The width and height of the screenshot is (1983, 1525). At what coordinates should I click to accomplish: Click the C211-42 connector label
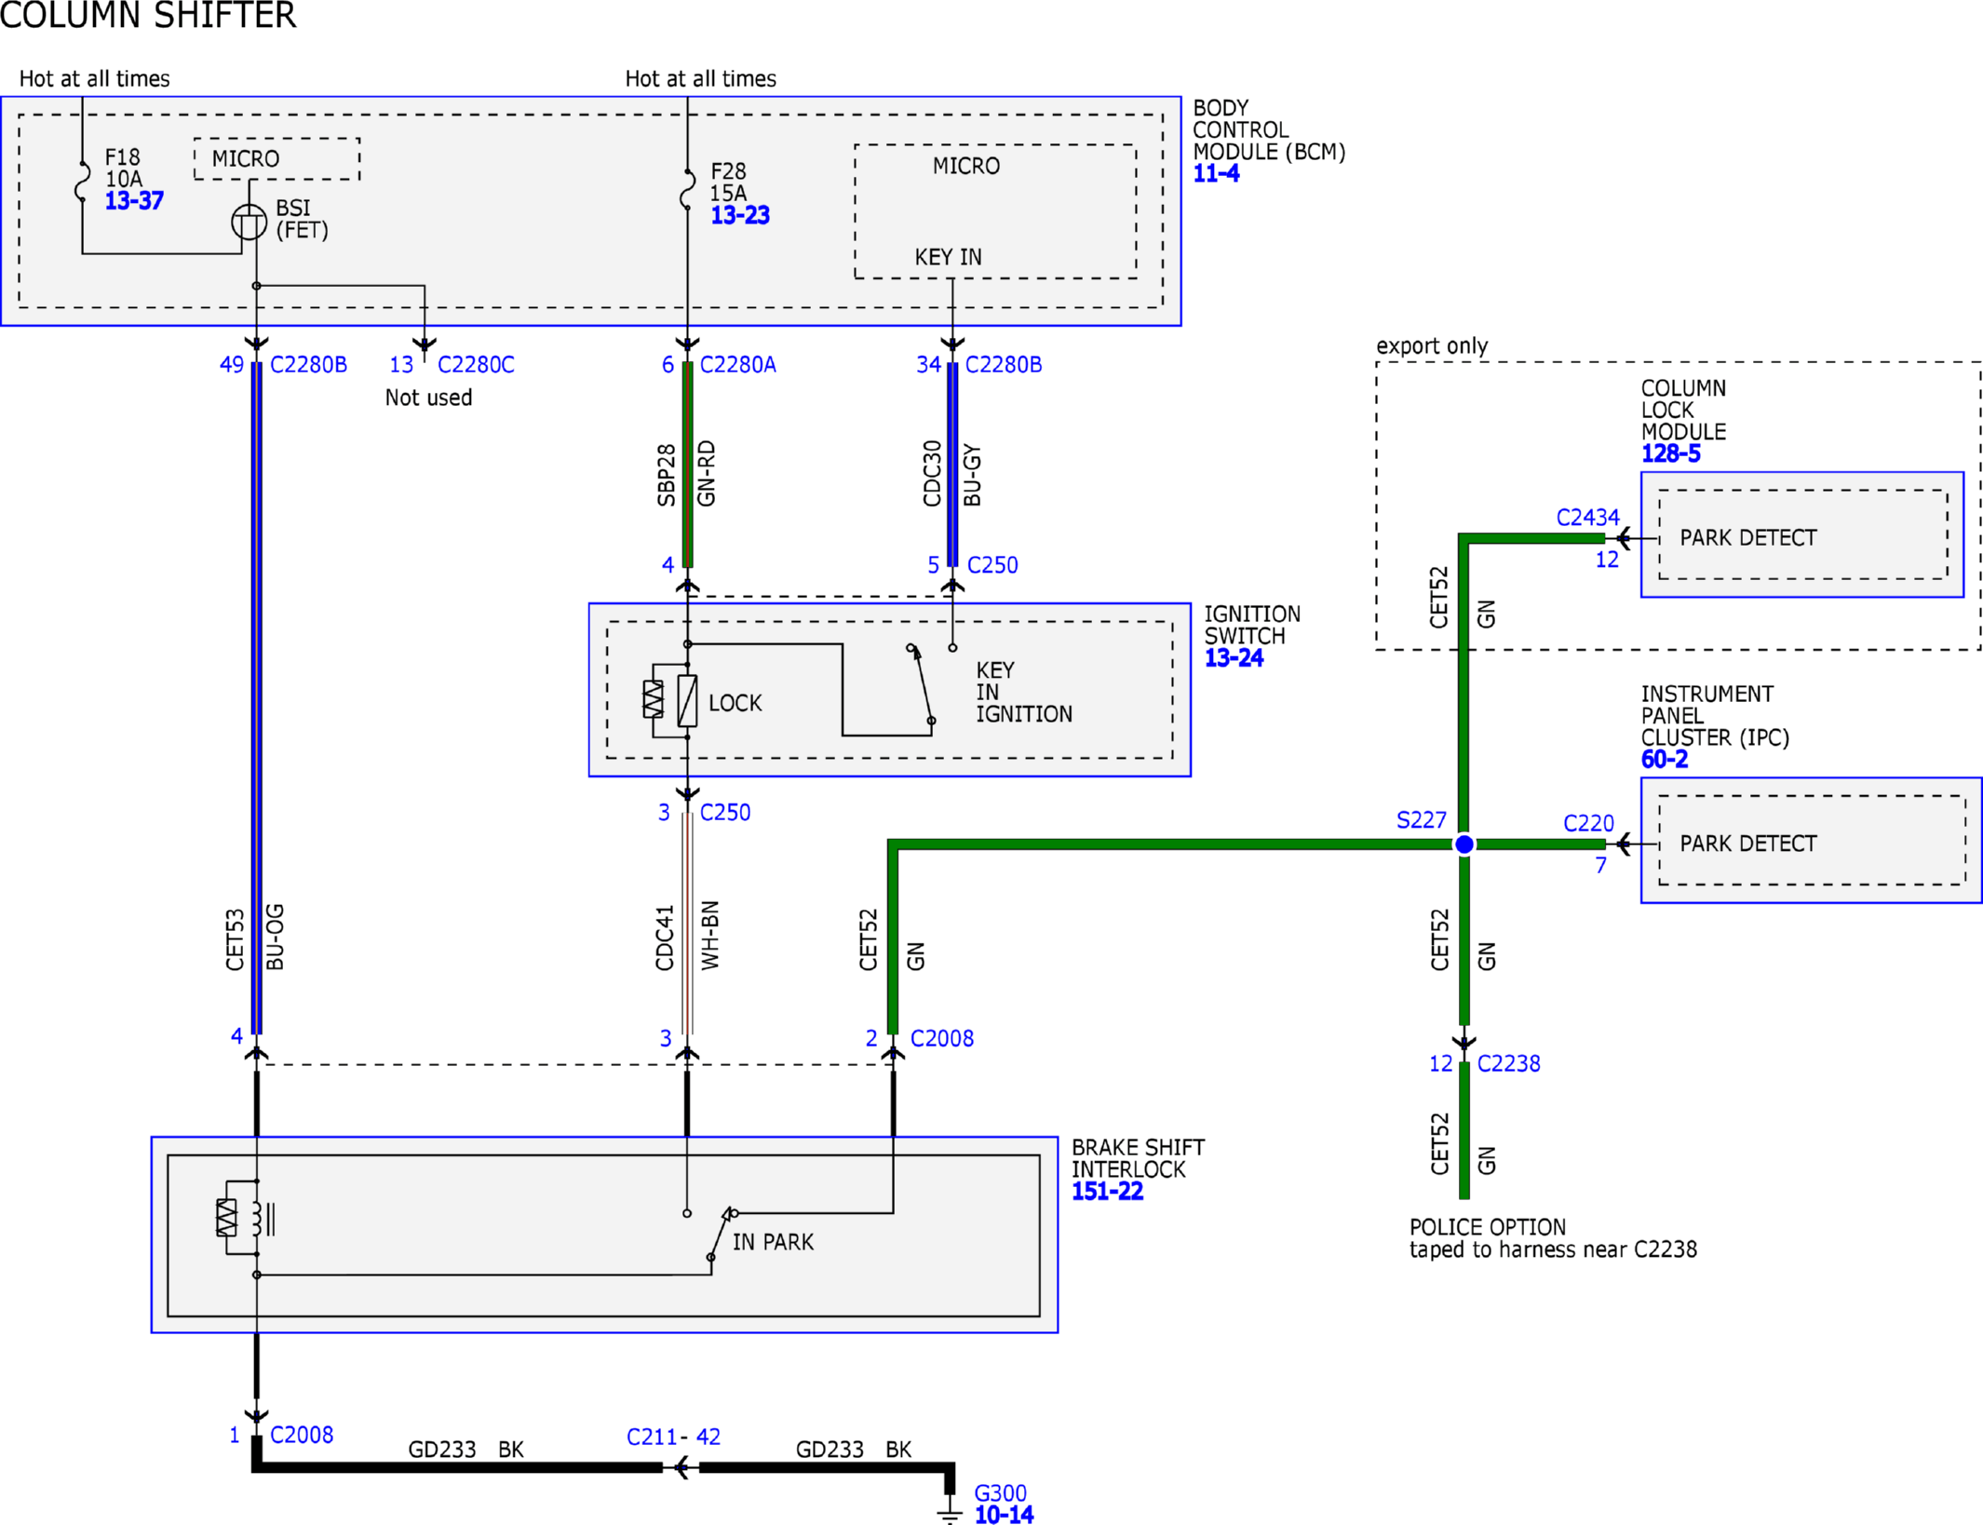(673, 1437)
